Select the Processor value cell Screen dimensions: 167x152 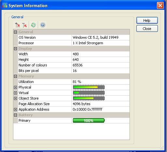pos(101,43)
